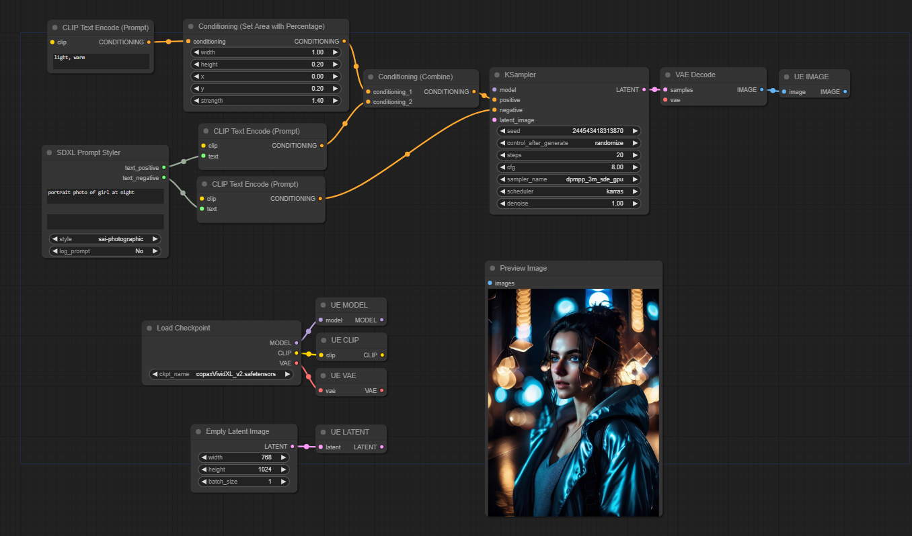912x536 pixels.
Task: Click the Empty Latent Image title dot
Action: pyautogui.click(x=198, y=432)
